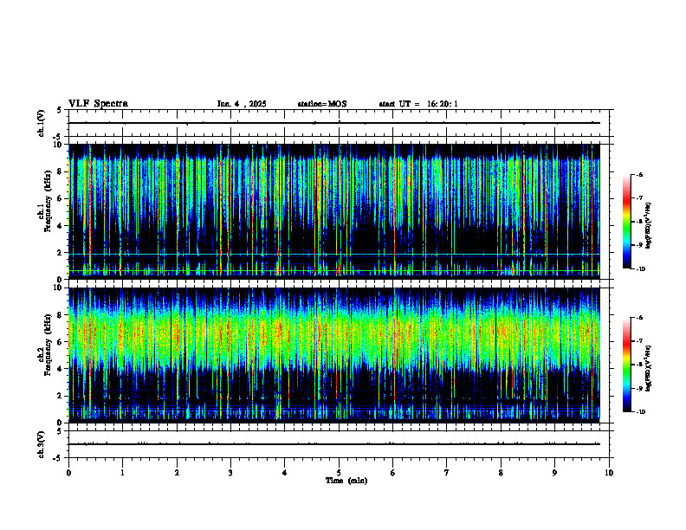Click the ch.1 spectrogram color scale bar
This screenshot has width=686, height=530.
[x=627, y=222]
